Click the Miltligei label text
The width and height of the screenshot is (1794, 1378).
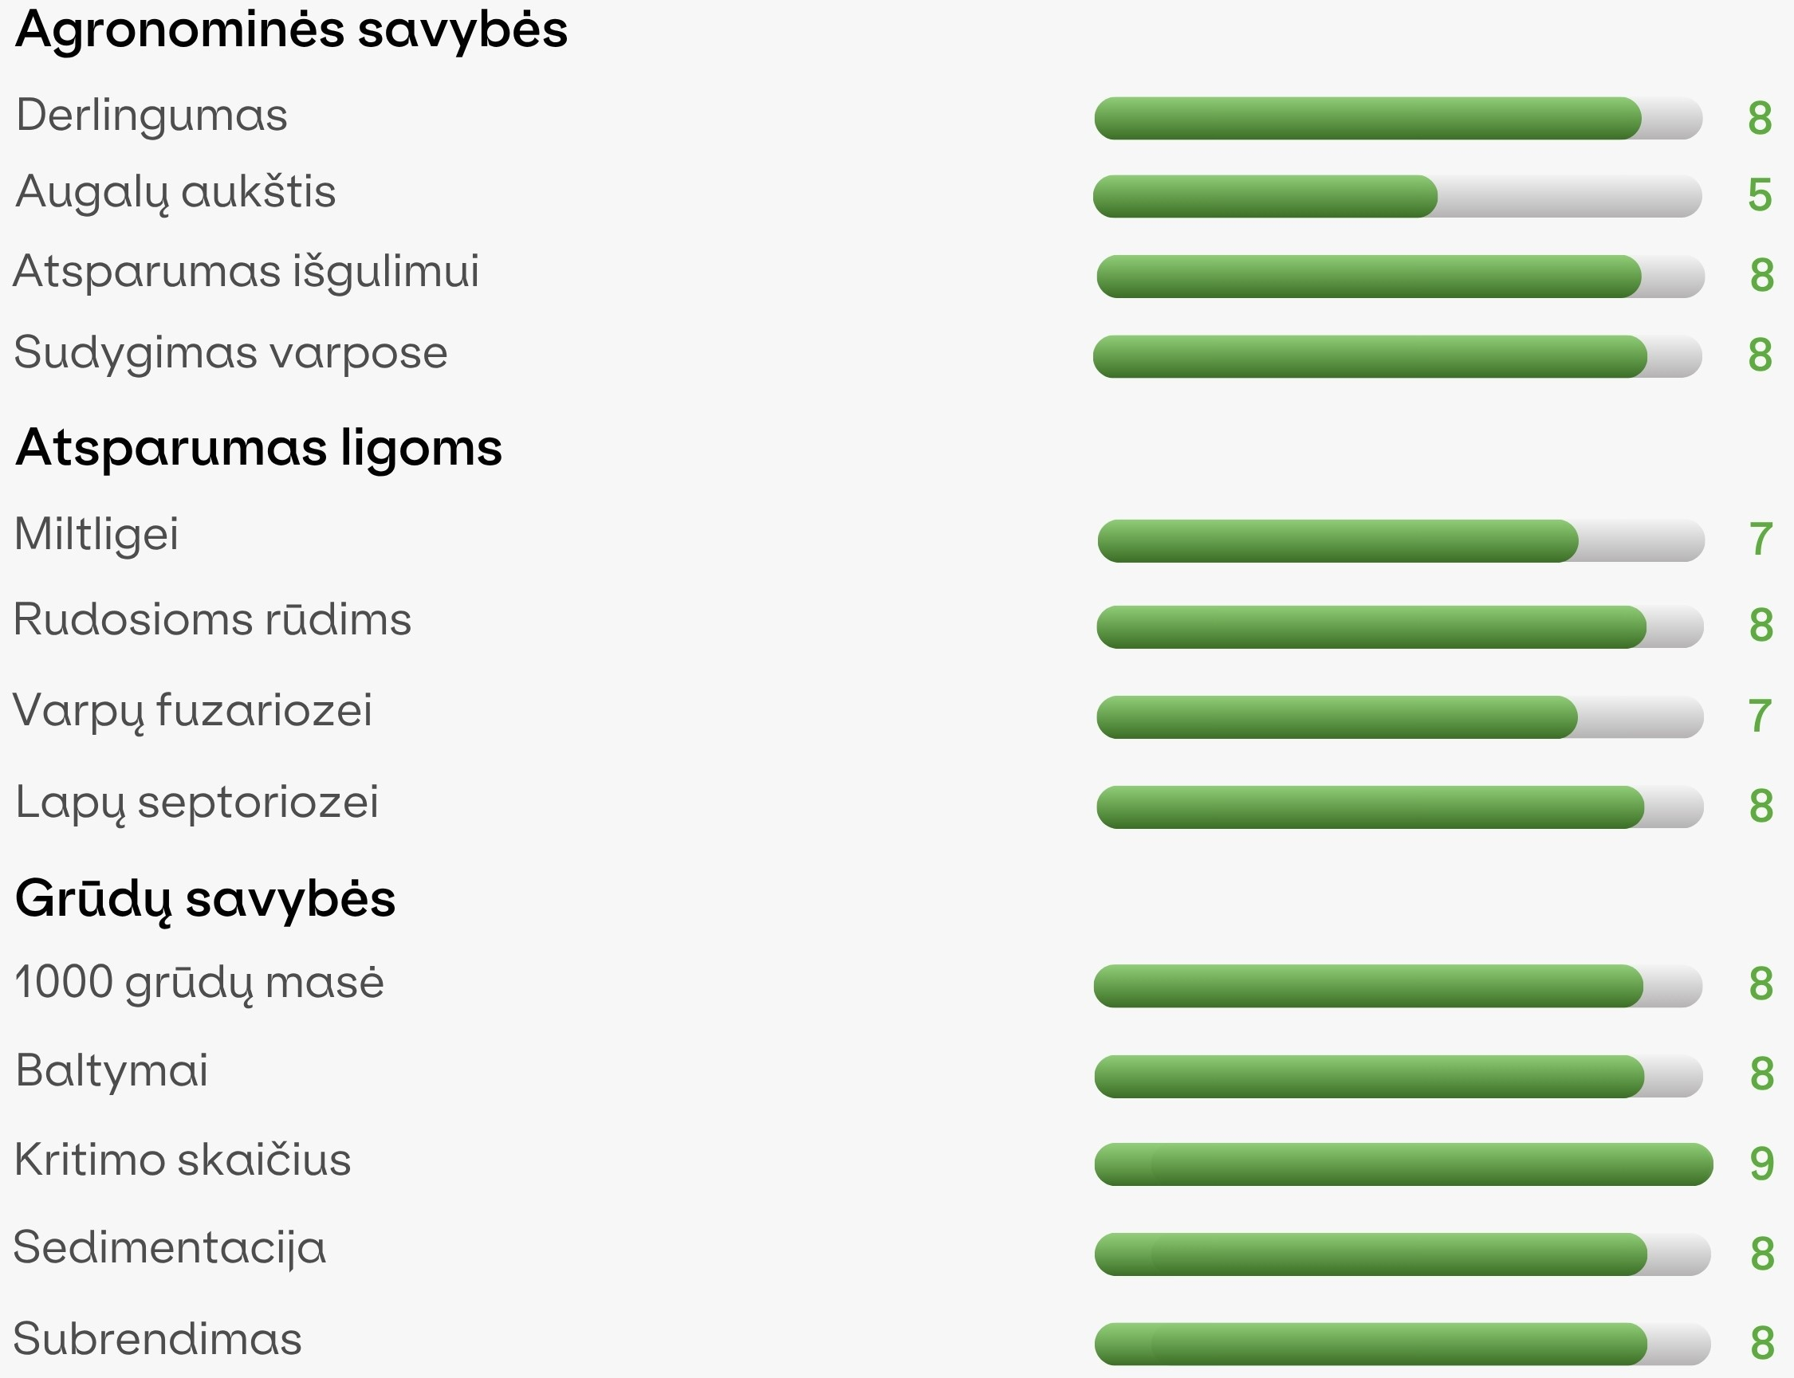click(96, 535)
